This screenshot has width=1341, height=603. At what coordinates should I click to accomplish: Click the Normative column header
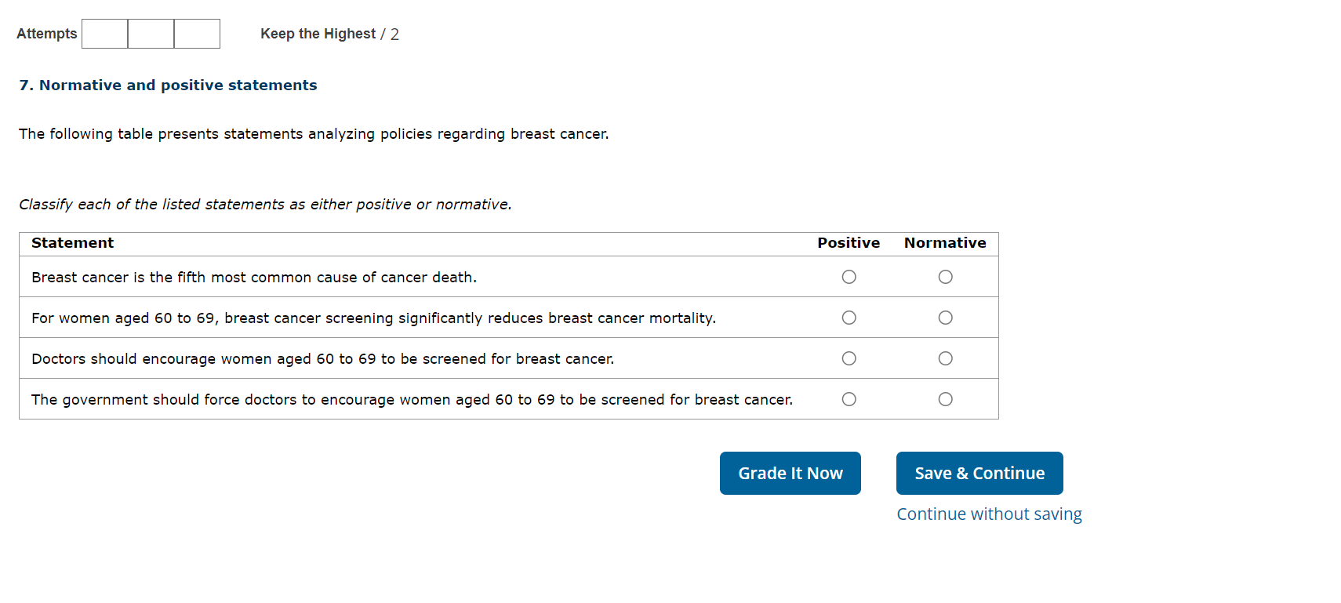[945, 243]
